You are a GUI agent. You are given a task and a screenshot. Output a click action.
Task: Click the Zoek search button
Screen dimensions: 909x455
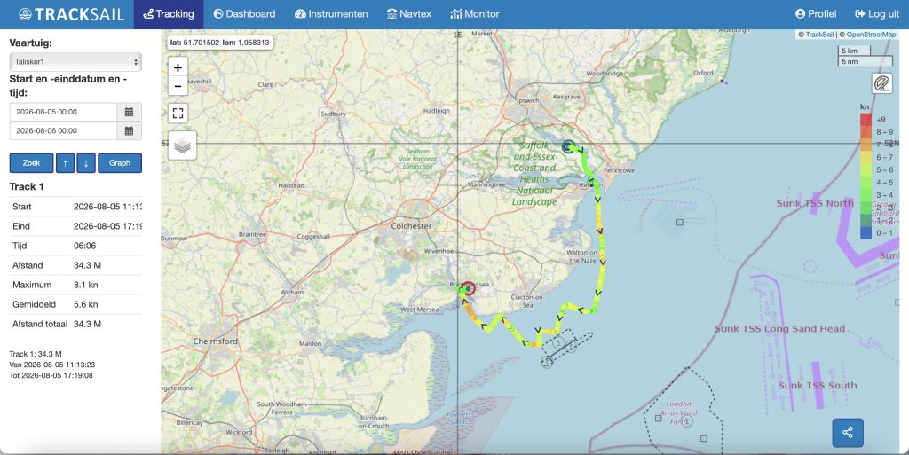31,162
